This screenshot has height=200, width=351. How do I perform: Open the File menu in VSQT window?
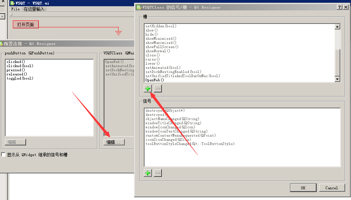pos(16,9)
